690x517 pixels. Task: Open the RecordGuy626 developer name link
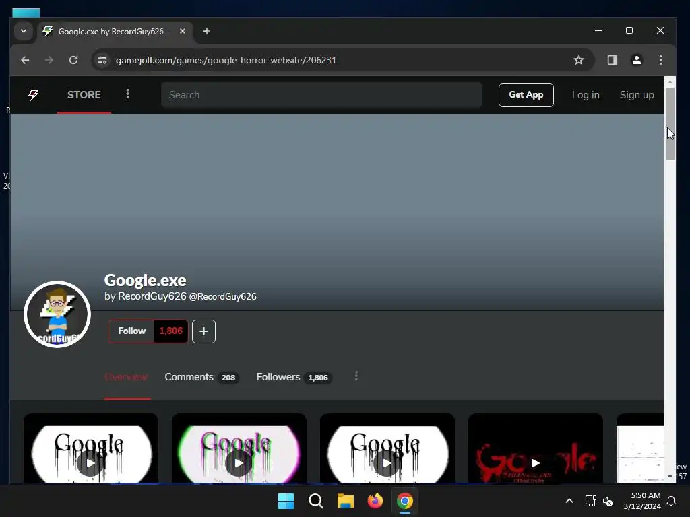coord(152,296)
